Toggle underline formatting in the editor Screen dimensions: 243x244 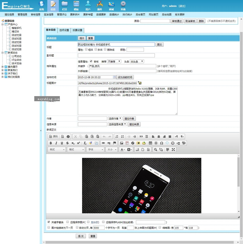tap(62, 143)
